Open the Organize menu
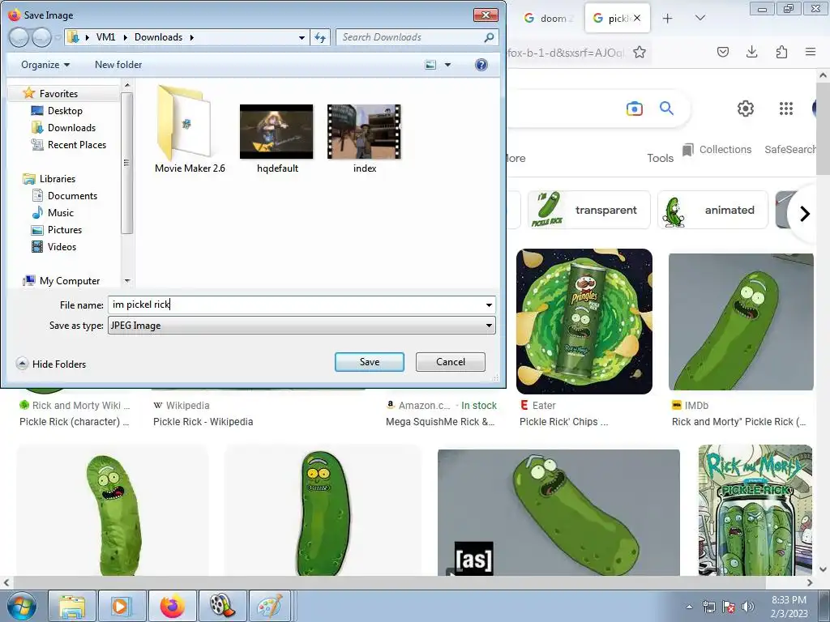The width and height of the screenshot is (830, 622). pyautogui.click(x=45, y=65)
